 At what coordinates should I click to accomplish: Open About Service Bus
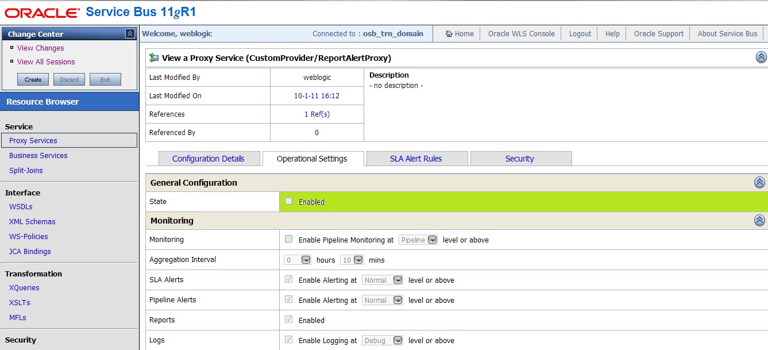point(728,34)
